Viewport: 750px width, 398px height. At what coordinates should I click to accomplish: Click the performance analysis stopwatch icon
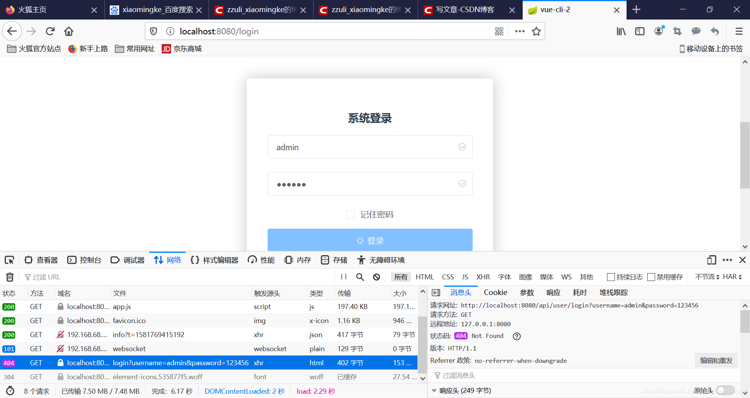[10, 391]
